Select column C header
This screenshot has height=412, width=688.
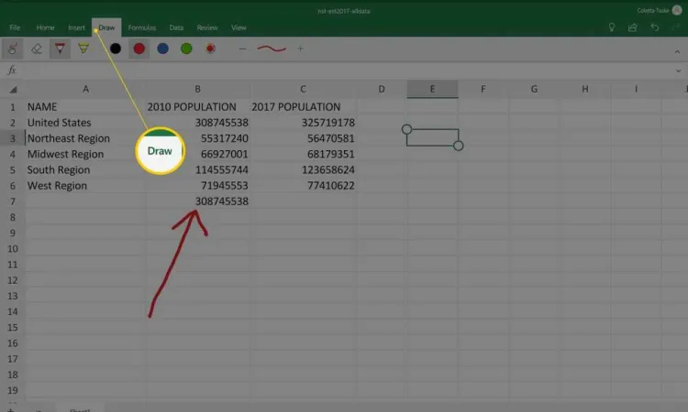pyautogui.click(x=303, y=90)
